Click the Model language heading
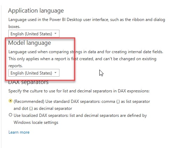171x148 pixels. [x=29, y=43]
